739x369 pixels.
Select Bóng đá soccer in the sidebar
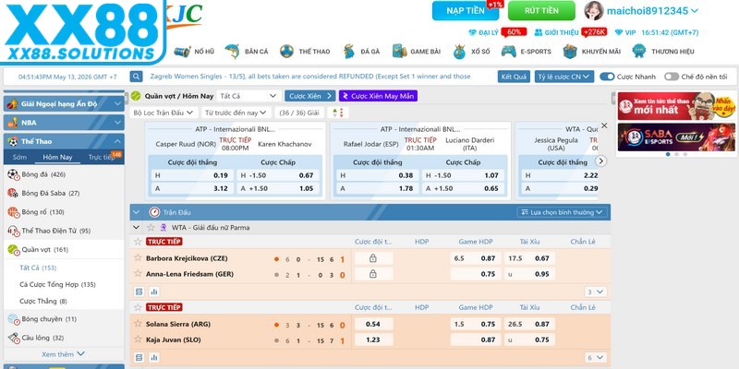(x=64, y=174)
